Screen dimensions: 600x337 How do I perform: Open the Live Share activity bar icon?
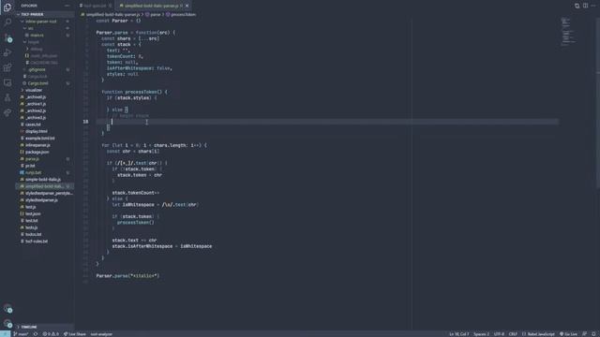(x=7, y=112)
